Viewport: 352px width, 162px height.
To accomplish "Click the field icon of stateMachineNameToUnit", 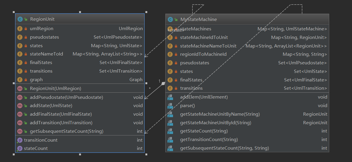I will pyautogui.click(x=170, y=46).
